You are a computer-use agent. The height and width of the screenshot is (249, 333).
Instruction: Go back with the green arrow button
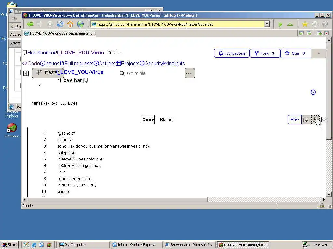coord(30,24)
